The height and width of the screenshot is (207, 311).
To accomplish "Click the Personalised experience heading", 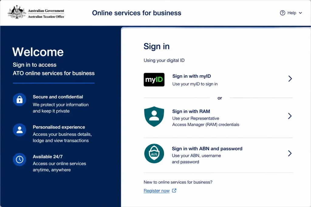I will 59,127.
